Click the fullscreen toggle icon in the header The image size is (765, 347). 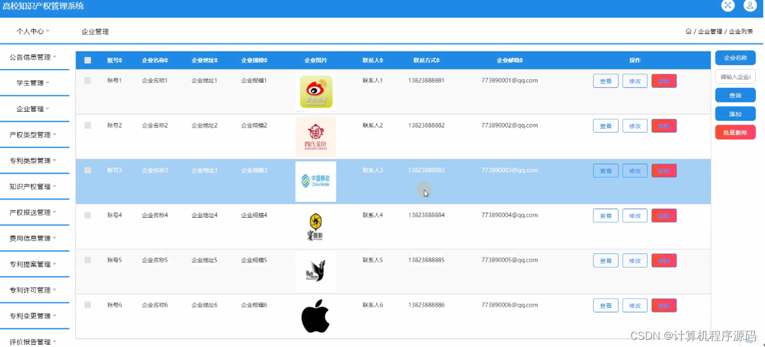tap(728, 6)
